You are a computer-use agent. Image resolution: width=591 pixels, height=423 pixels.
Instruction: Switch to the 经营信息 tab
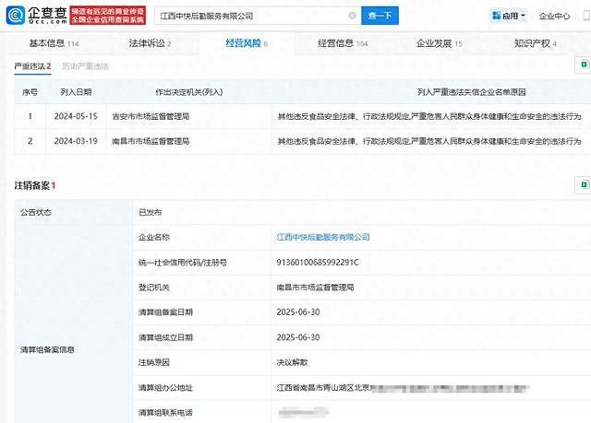[343, 43]
